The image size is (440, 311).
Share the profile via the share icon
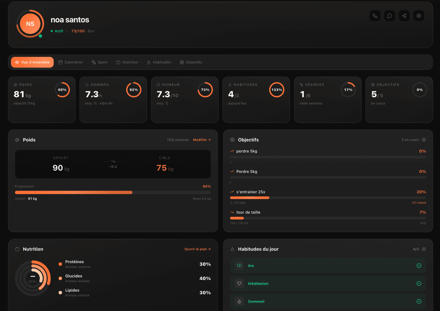tap(404, 16)
